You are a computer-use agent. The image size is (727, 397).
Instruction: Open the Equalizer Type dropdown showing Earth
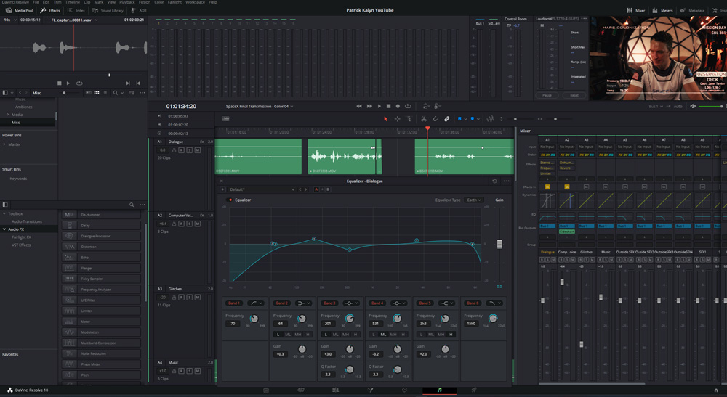(473, 200)
